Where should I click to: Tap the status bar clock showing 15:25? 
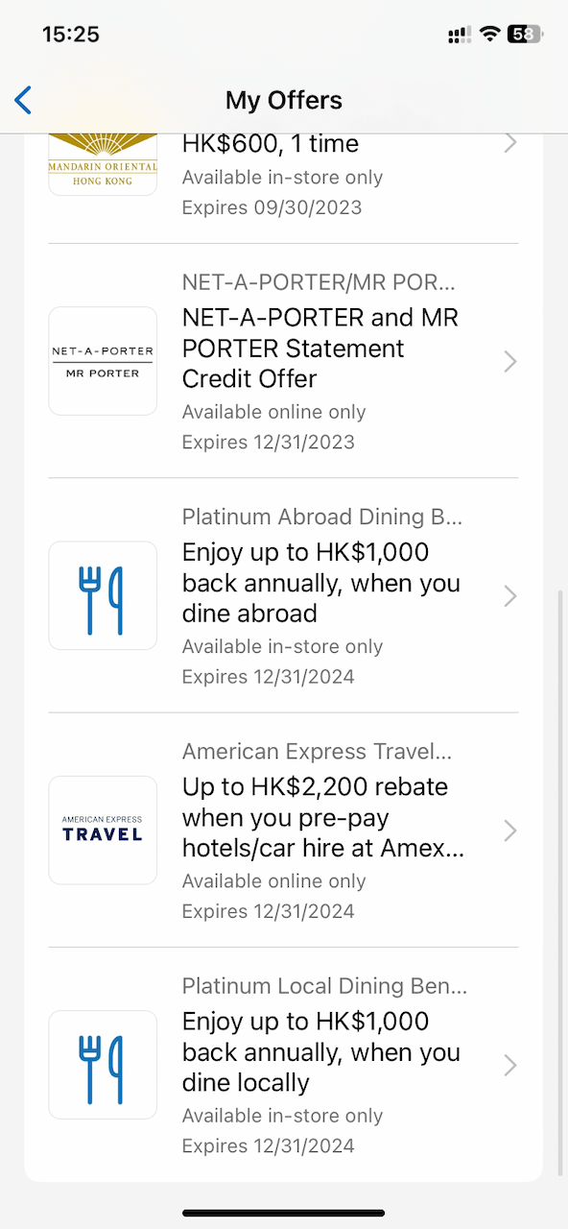(71, 35)
